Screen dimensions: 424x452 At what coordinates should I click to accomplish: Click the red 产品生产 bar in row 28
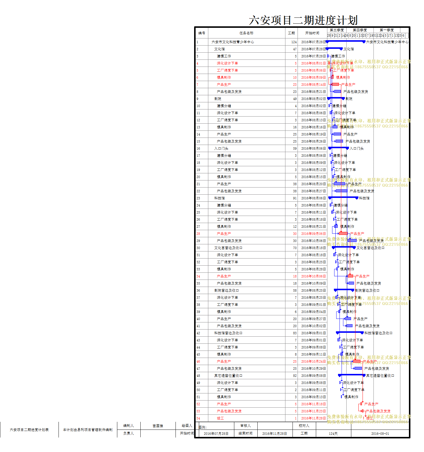[x=343, y=233]
